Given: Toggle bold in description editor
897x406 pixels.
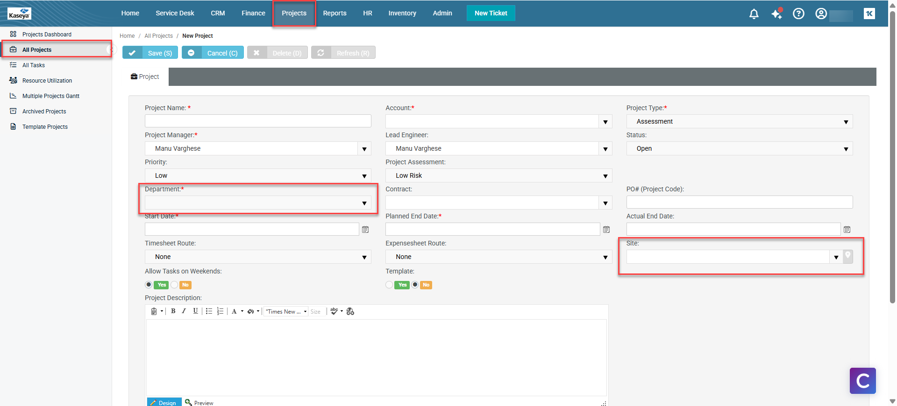Looking at the screenshot, I should coord(173,311).
